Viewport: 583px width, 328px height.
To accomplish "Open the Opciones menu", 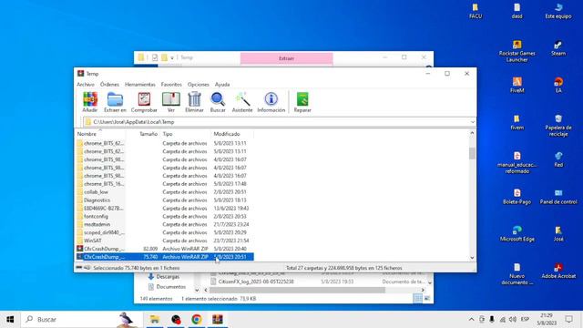I will (199, 85).
